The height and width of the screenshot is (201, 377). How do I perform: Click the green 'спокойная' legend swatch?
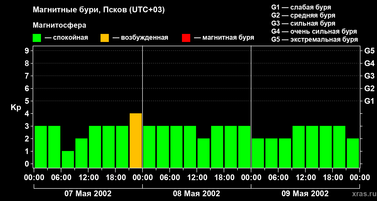(x=37, y=38)
